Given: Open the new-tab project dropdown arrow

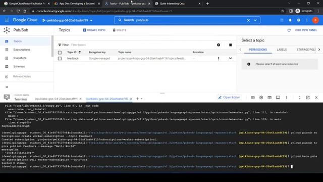Looking at the screenshot, I should tap(142, 99).
